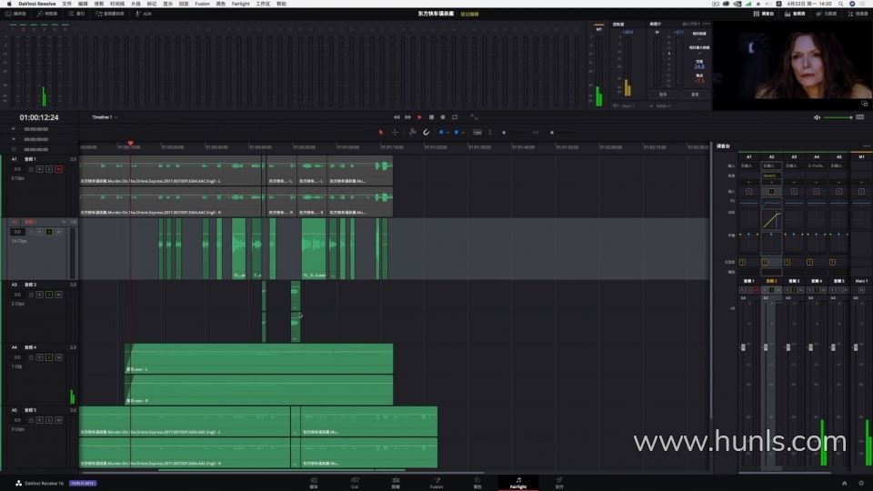
Task: Mute audio track A1
Action: coord(59,169)
